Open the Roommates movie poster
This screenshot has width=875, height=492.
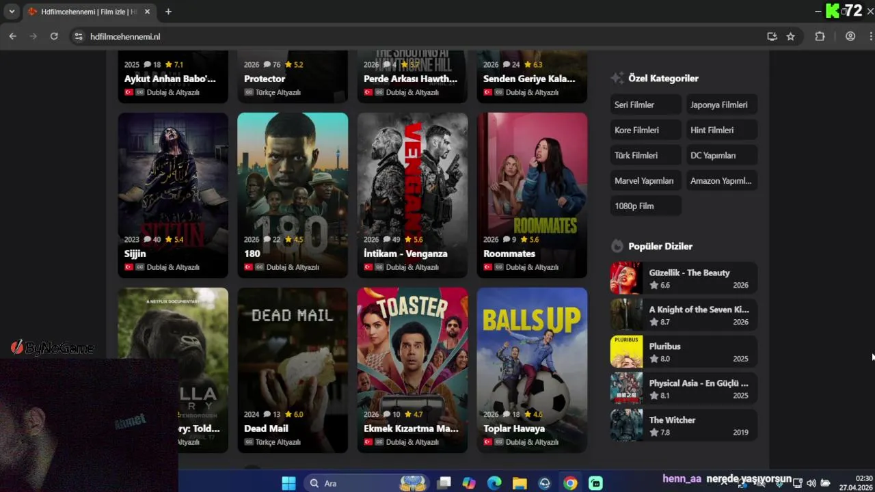coord(532,195)
